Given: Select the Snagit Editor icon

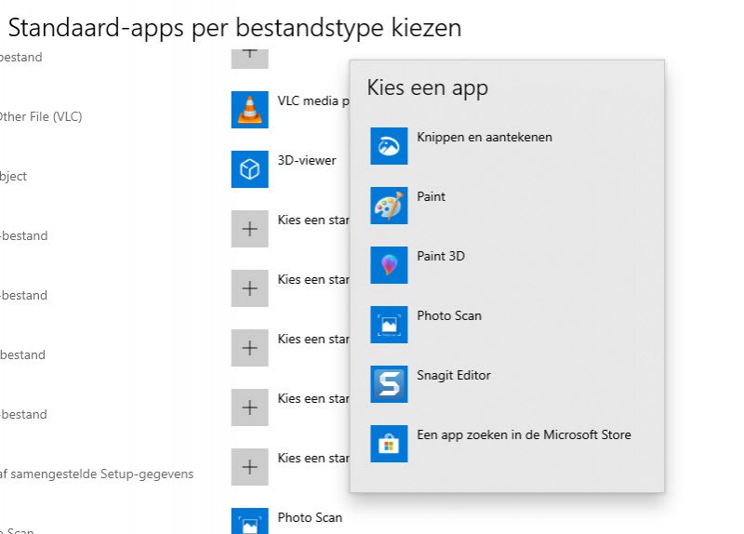Looking at the screenshot, I should (389, 384).
